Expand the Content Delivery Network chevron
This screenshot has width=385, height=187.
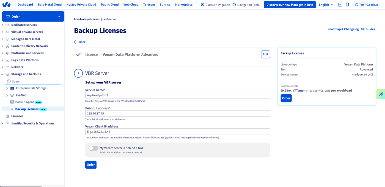2,46
